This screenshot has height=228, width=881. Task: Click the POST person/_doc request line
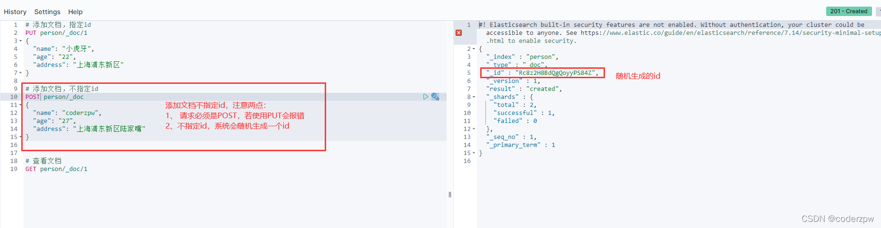(x=54, y=97)
